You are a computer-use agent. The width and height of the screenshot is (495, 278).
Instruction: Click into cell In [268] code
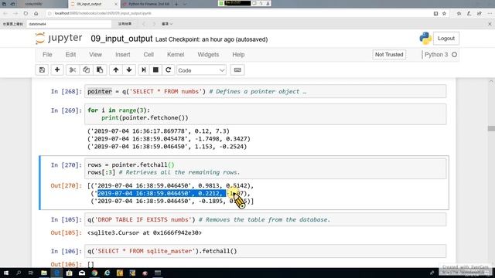265,91
